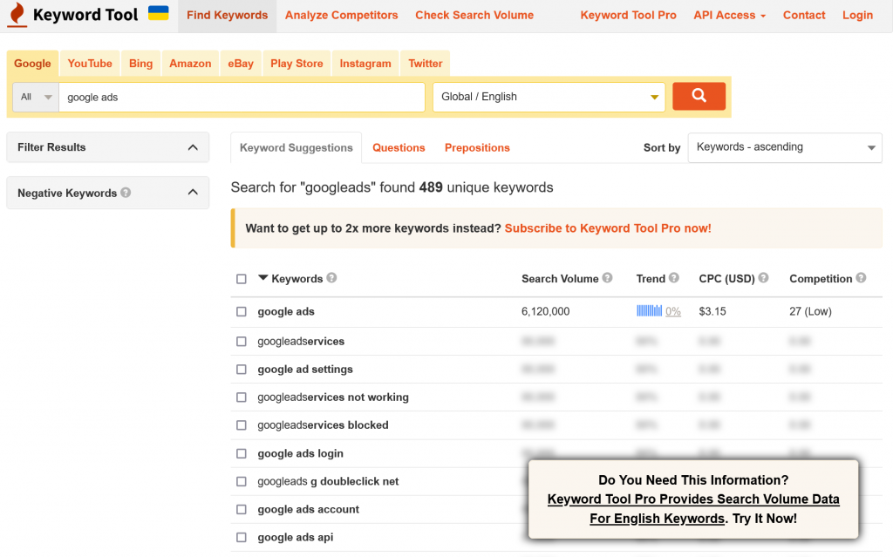Click the googleadservices keyword text
Screen dimensions: 893x557
tap(301, 341)
